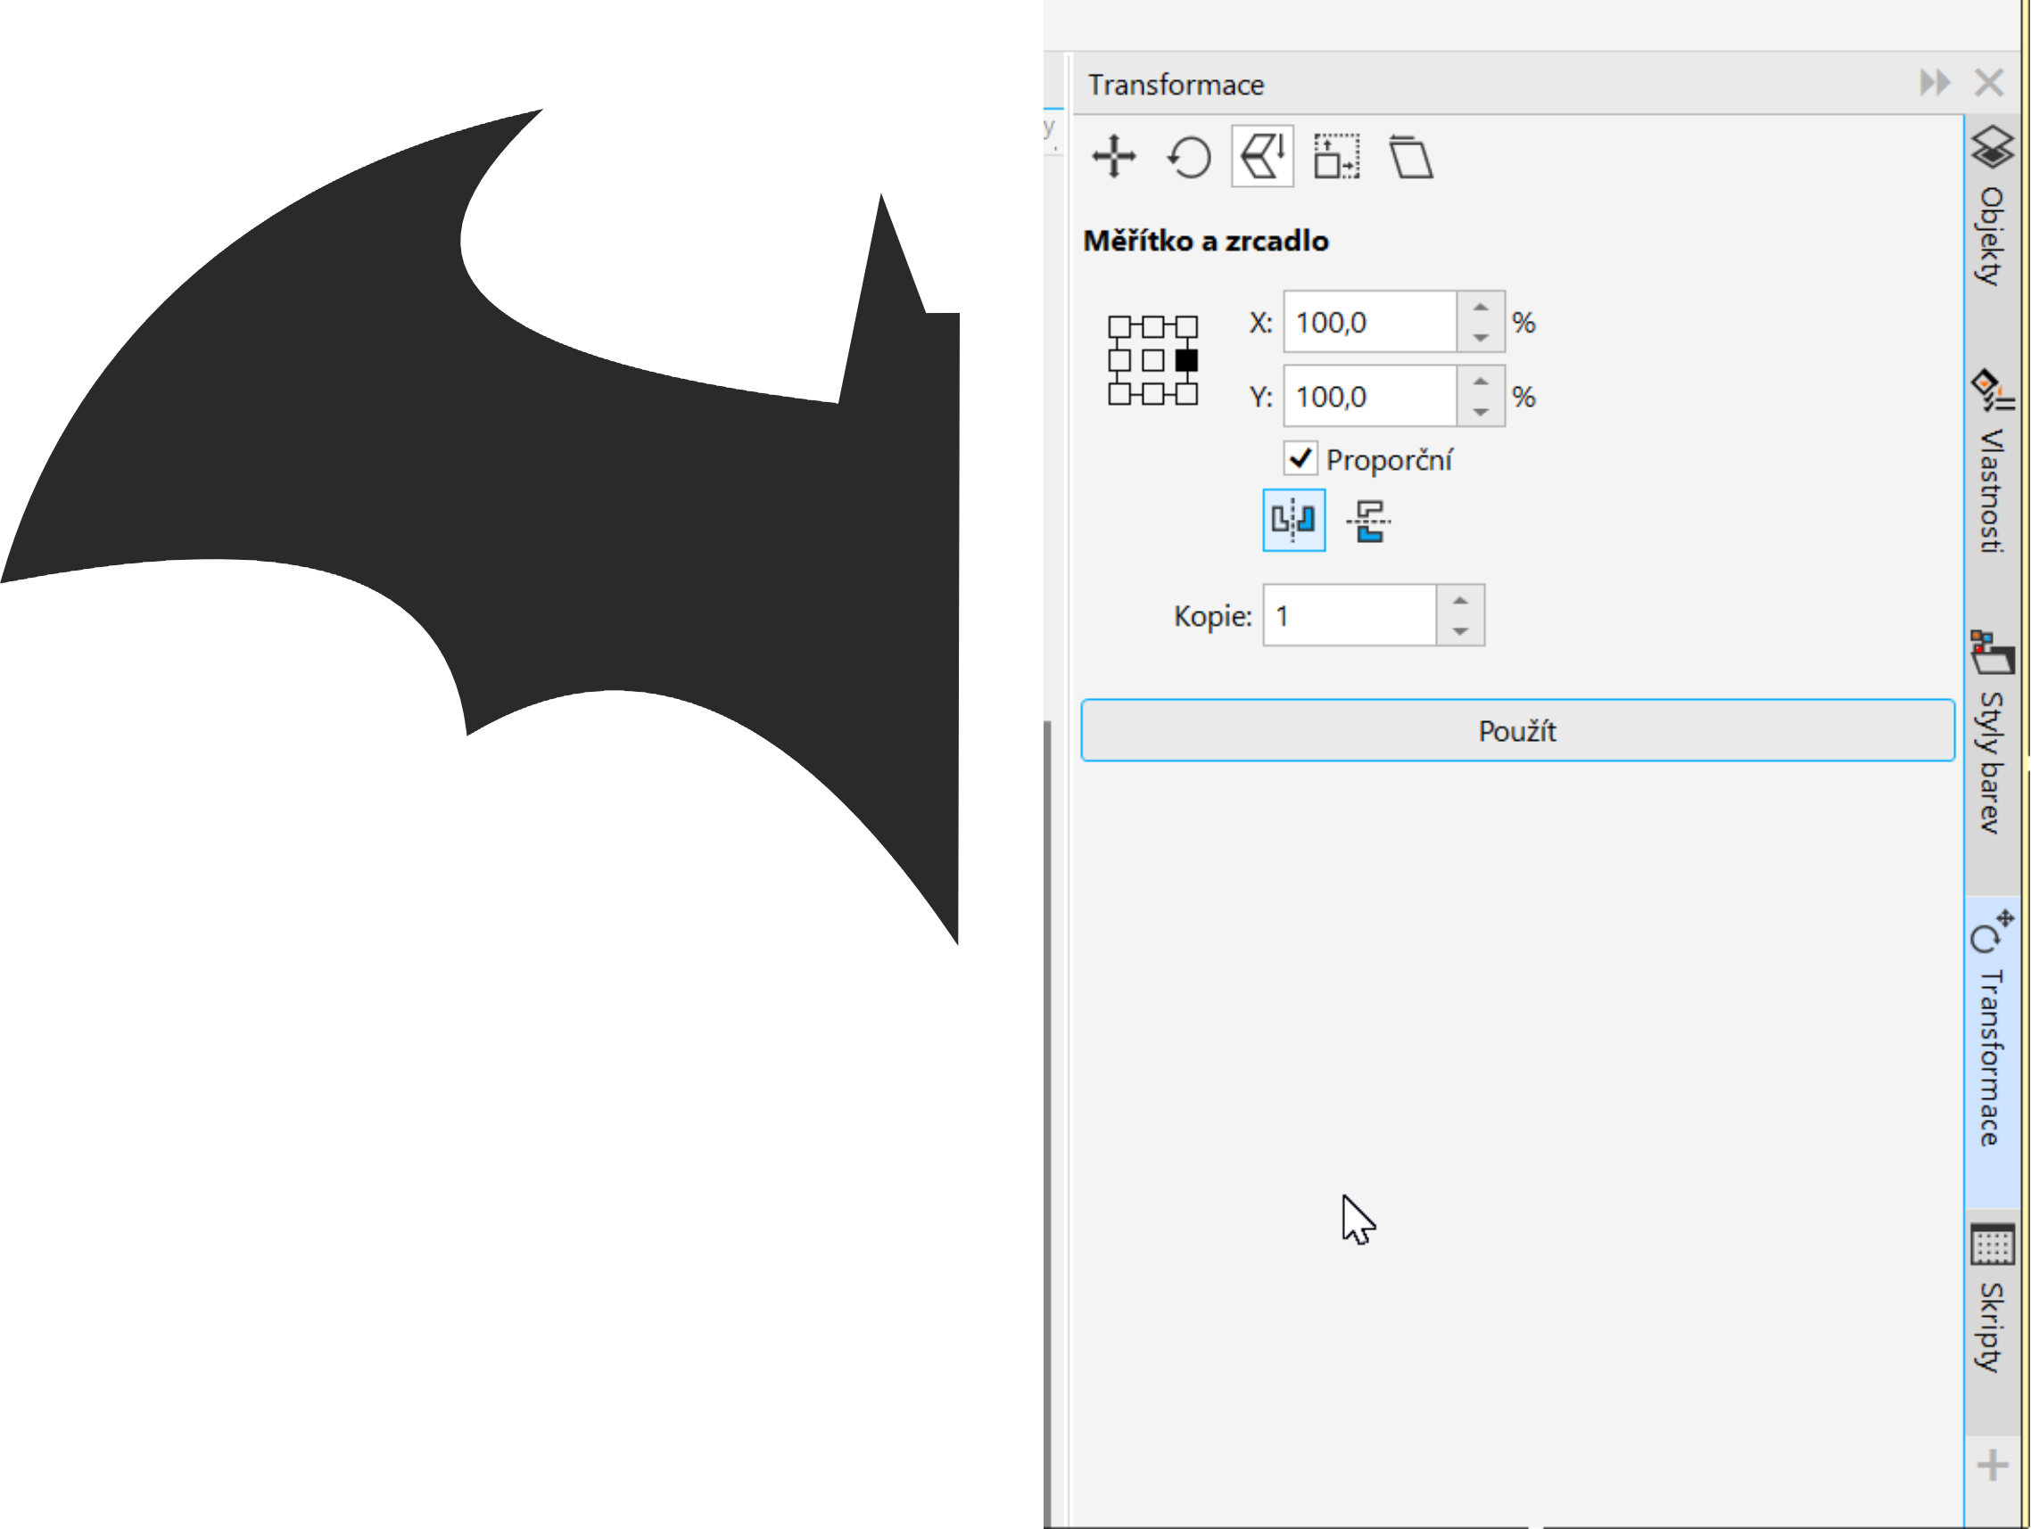Image resolution: width=2031 pixels, height=1529 pixels.
Task: Uncheck the Proporční checkbox
Action: [x=1300, y=458]
